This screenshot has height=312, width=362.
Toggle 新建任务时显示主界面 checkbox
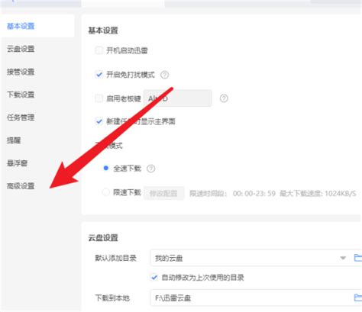(x=99, y=121)
